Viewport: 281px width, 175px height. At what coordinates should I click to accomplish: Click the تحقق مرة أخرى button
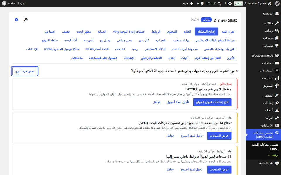coord(25,71)
